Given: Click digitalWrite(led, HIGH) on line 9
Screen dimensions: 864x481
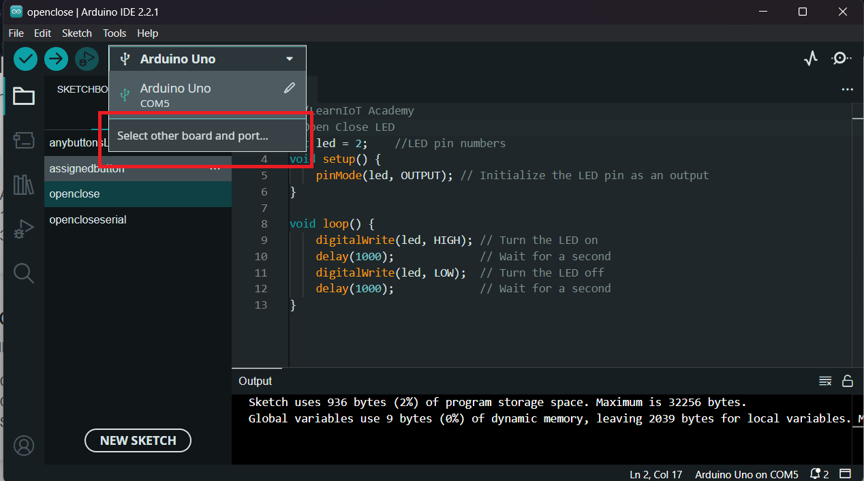Looking at the screenshot, I should point(395,240).
